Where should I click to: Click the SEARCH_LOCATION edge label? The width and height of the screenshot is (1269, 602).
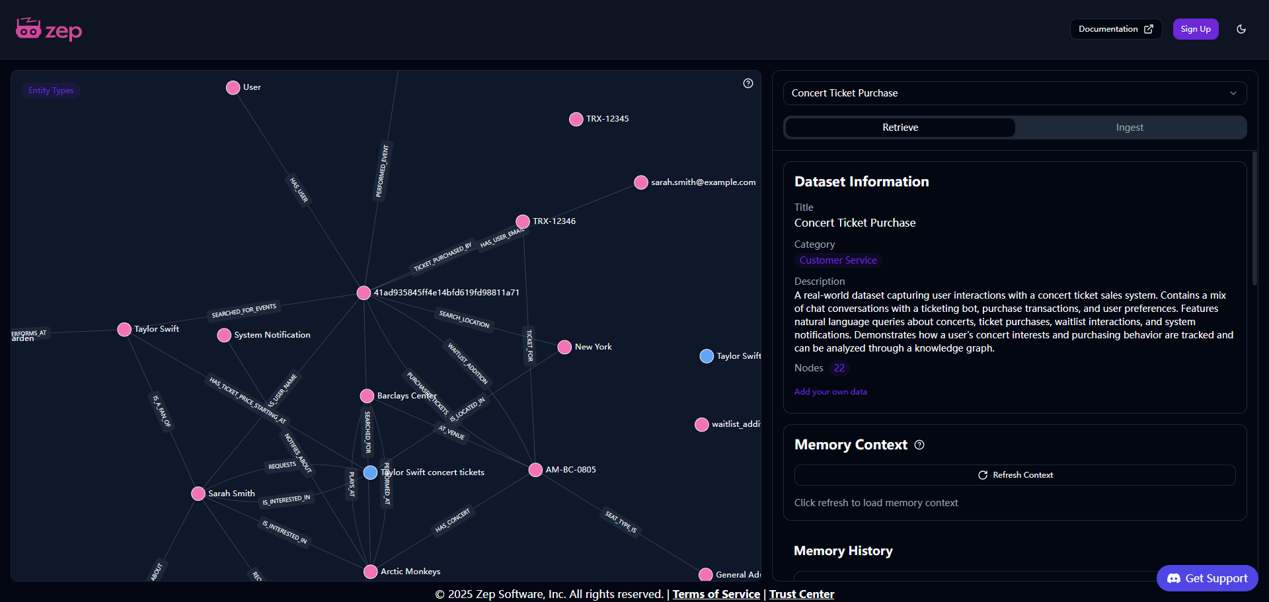point(465,319)
